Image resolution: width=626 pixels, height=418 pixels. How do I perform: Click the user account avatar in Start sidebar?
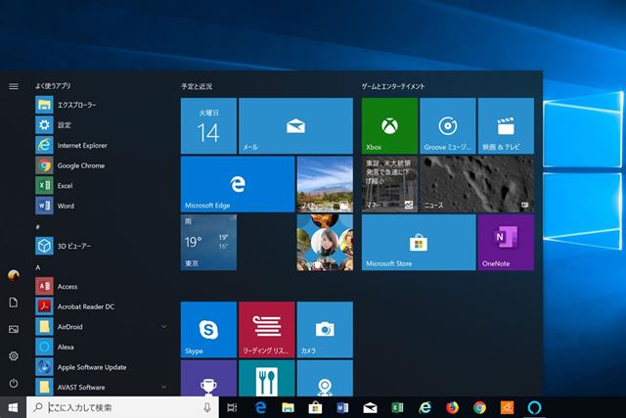(14, 275)
